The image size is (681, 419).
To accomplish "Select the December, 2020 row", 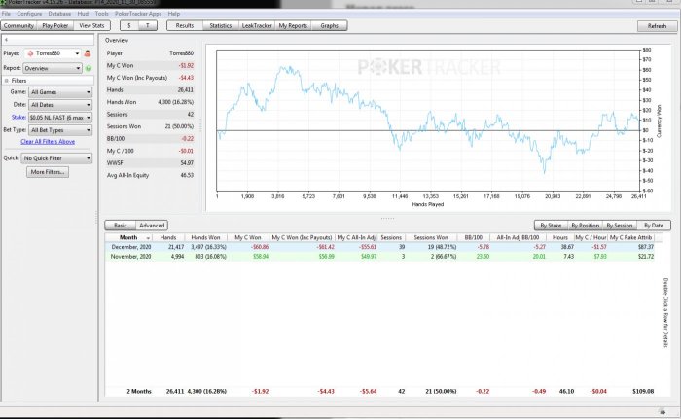I will pos(379,247).
